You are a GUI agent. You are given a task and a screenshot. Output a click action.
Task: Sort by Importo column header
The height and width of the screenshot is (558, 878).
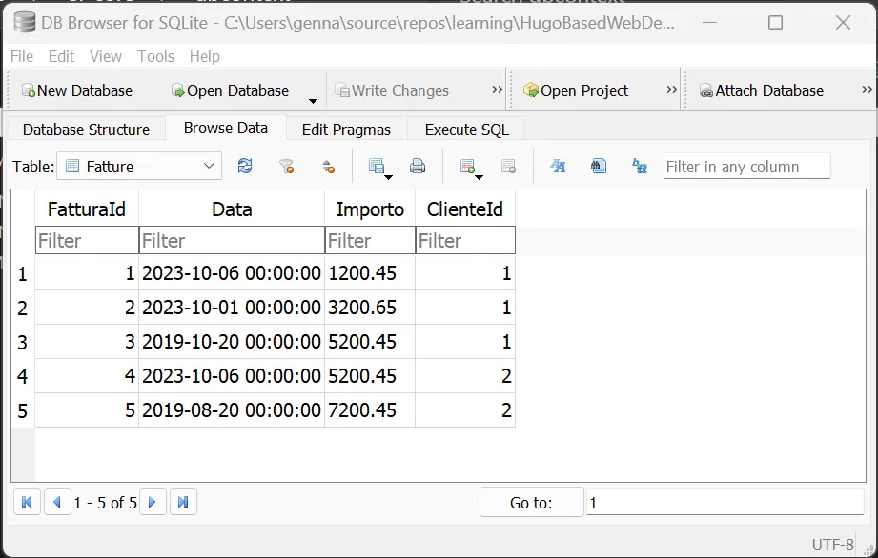pyautogui.click(x=370, y=209)
